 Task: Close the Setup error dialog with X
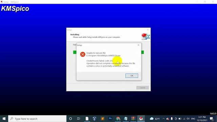point(138,45)
